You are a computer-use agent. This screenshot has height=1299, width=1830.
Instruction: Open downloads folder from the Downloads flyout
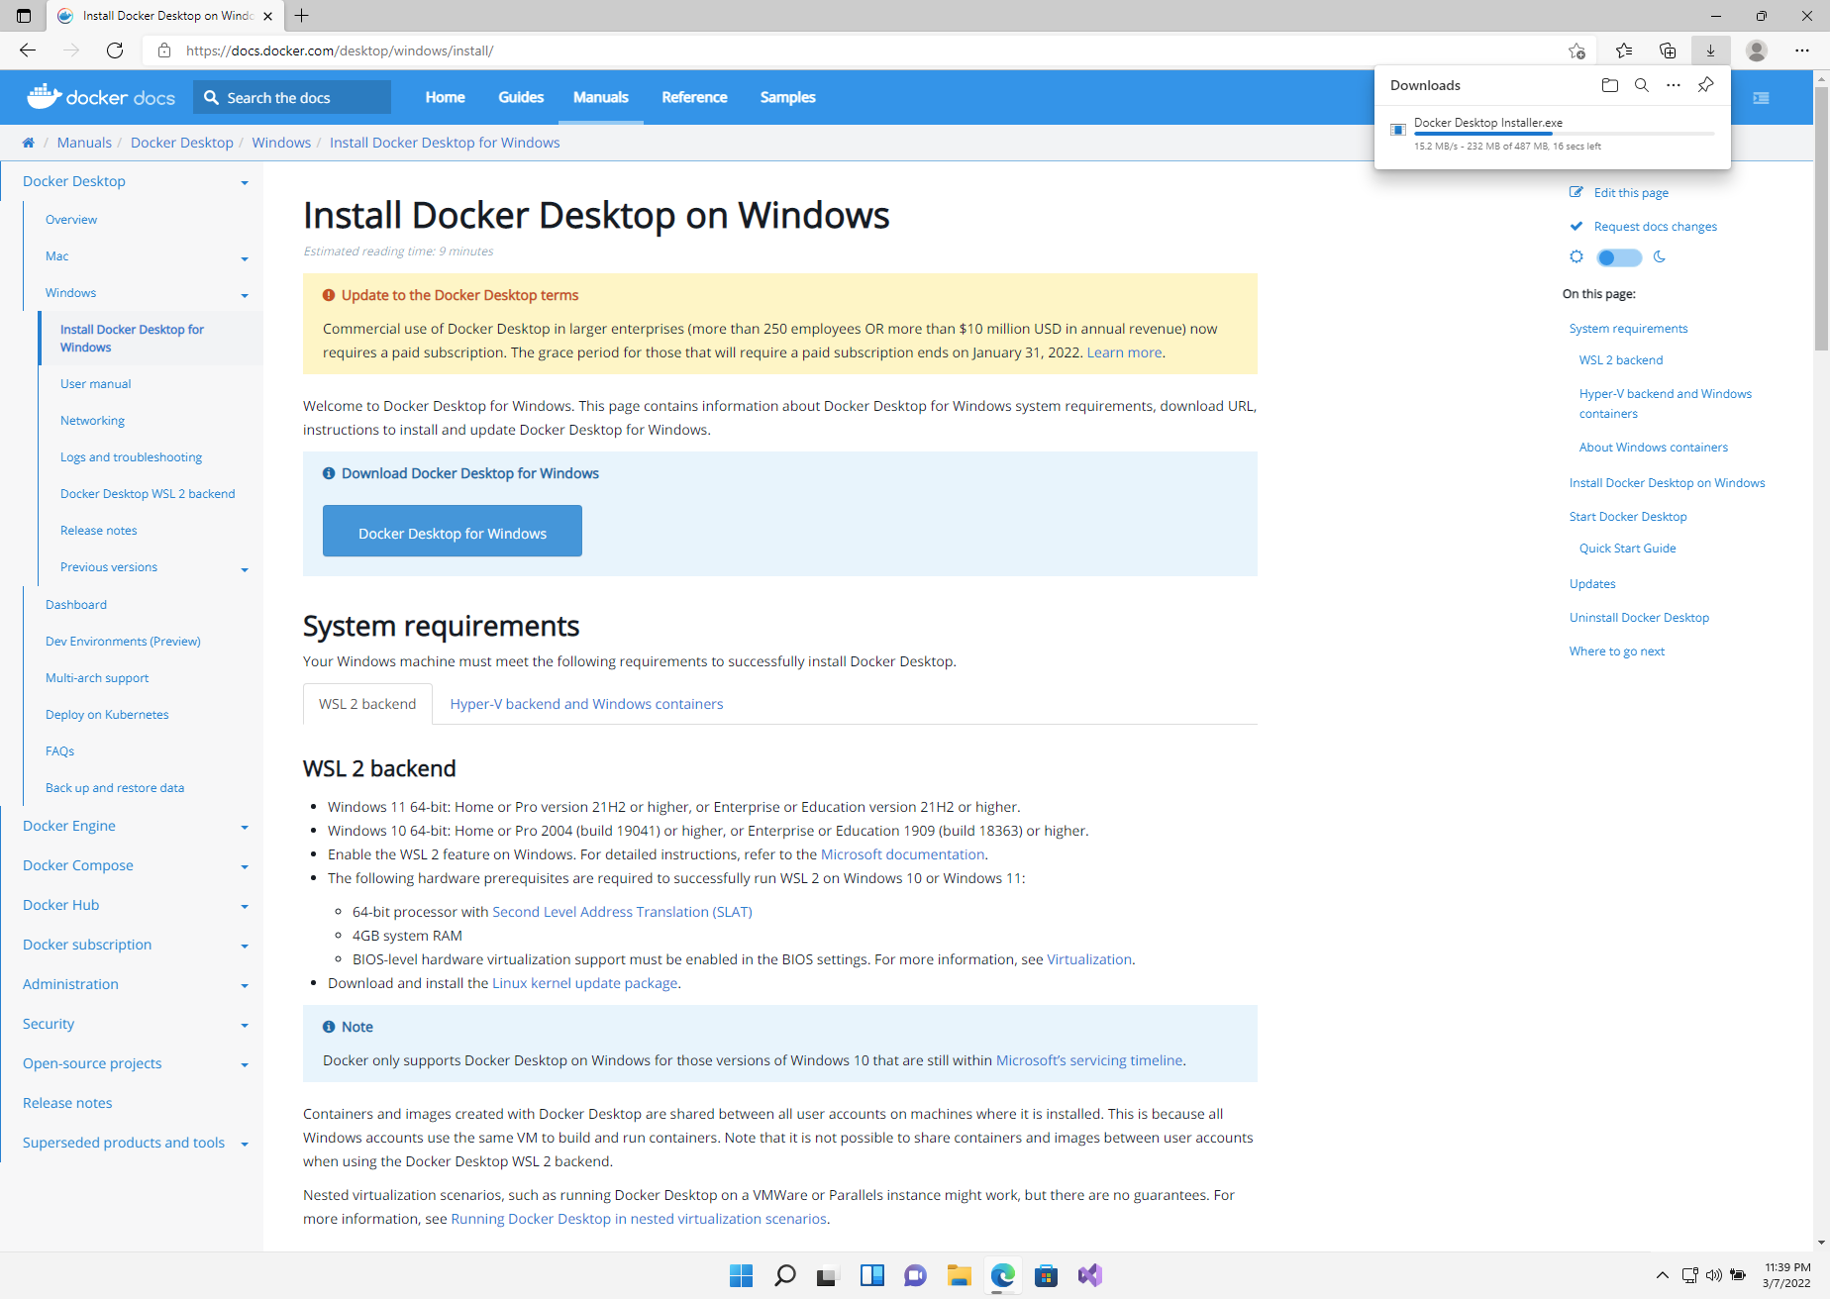point(1609,85)
